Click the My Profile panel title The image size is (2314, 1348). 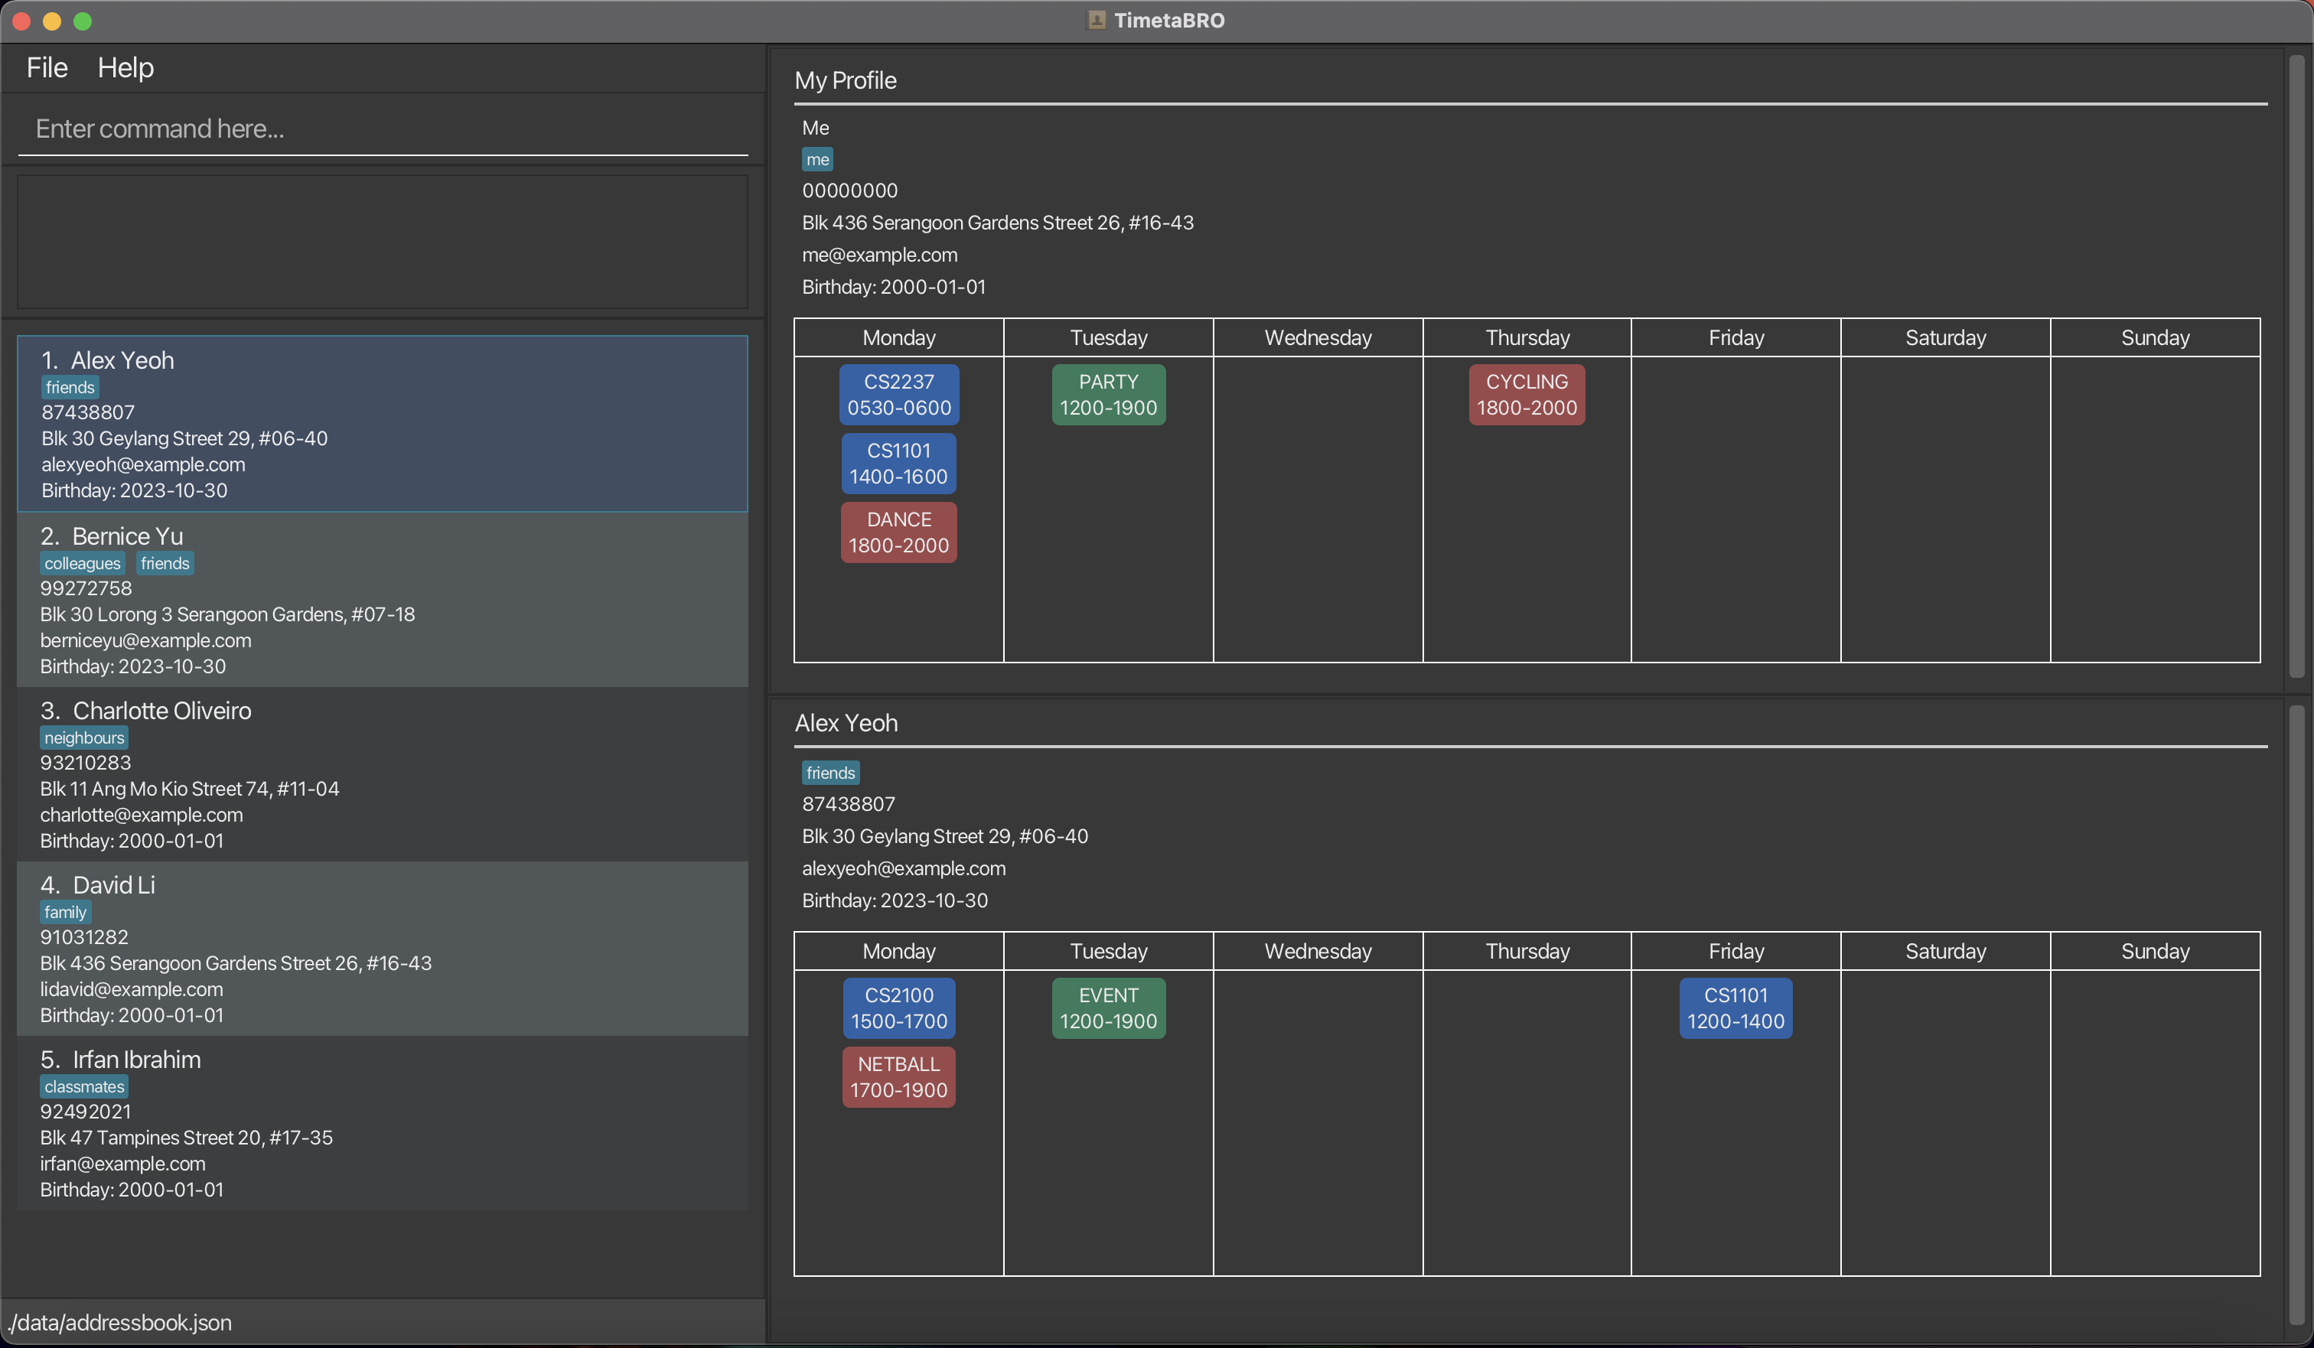coord(846,81)
